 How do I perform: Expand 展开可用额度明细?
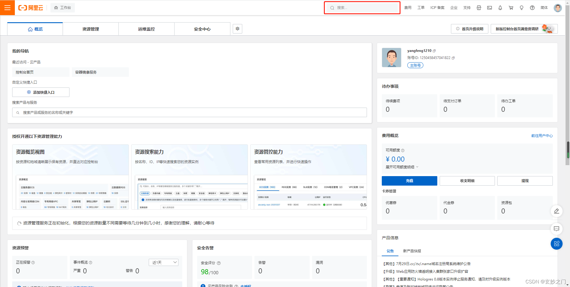[x=402, y=167]
